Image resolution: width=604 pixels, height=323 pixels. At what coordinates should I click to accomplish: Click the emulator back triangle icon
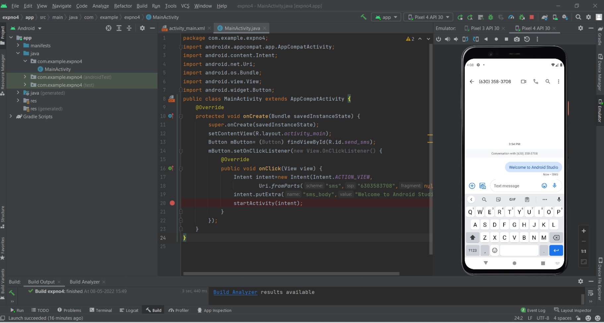click(486, 39)
